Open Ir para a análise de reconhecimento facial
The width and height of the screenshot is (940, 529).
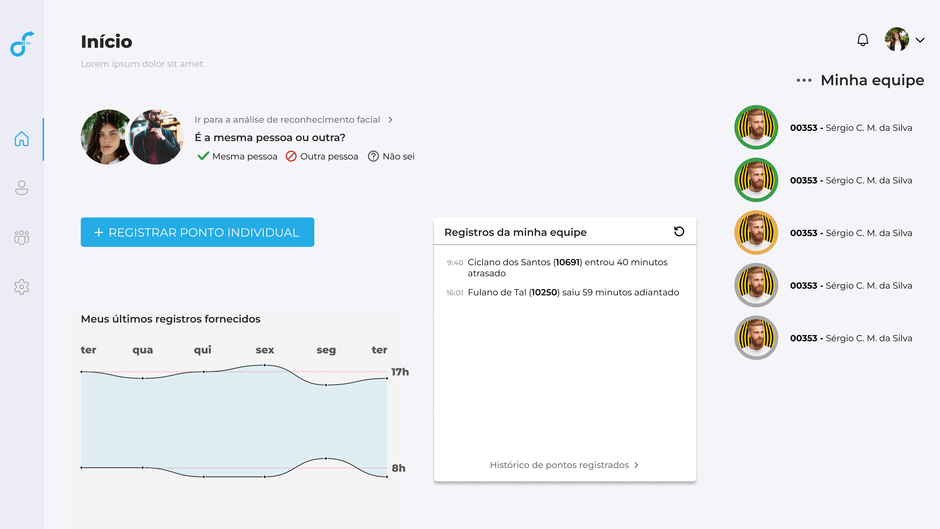287,120
